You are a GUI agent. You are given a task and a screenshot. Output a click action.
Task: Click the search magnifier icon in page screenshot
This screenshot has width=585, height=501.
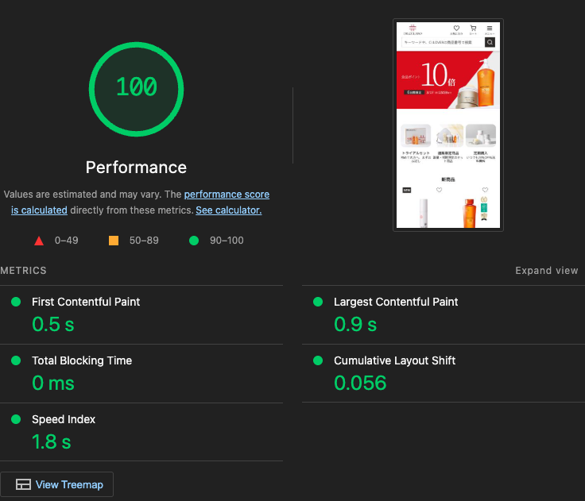click(x=490, y=43)
